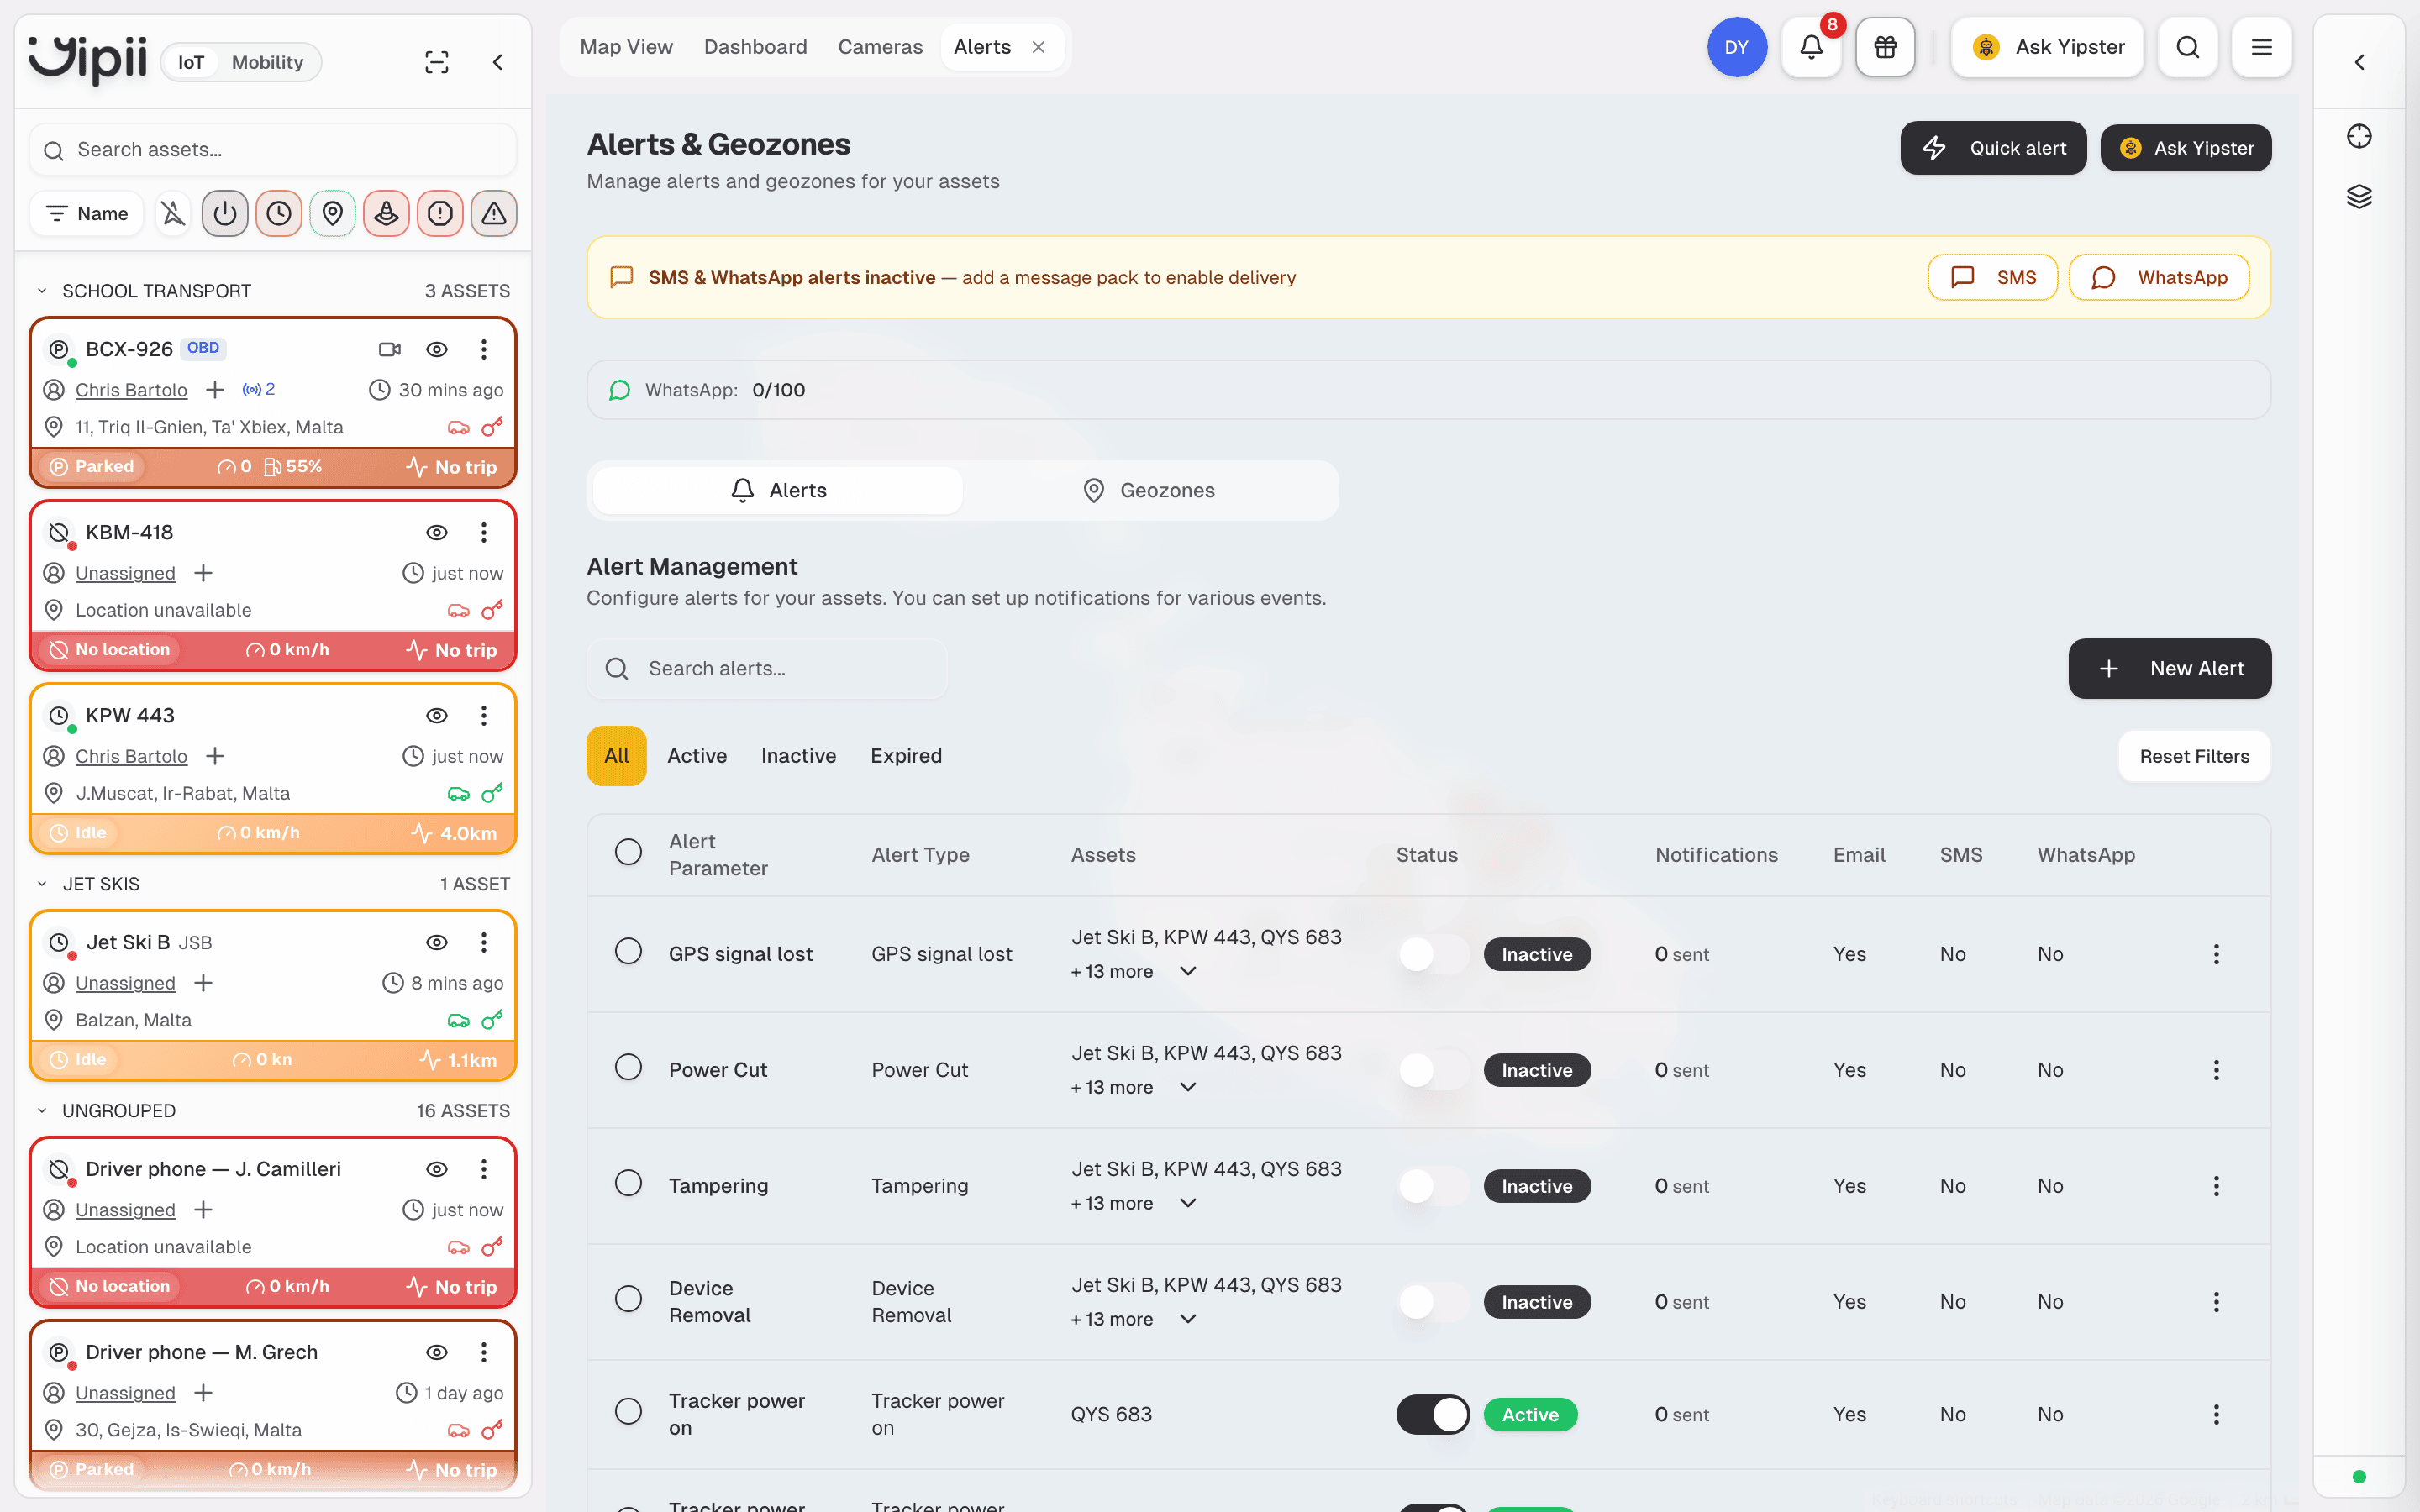Add driver to KPW 443
The height and width of the screenshot is (1512, 2420).
215,756
